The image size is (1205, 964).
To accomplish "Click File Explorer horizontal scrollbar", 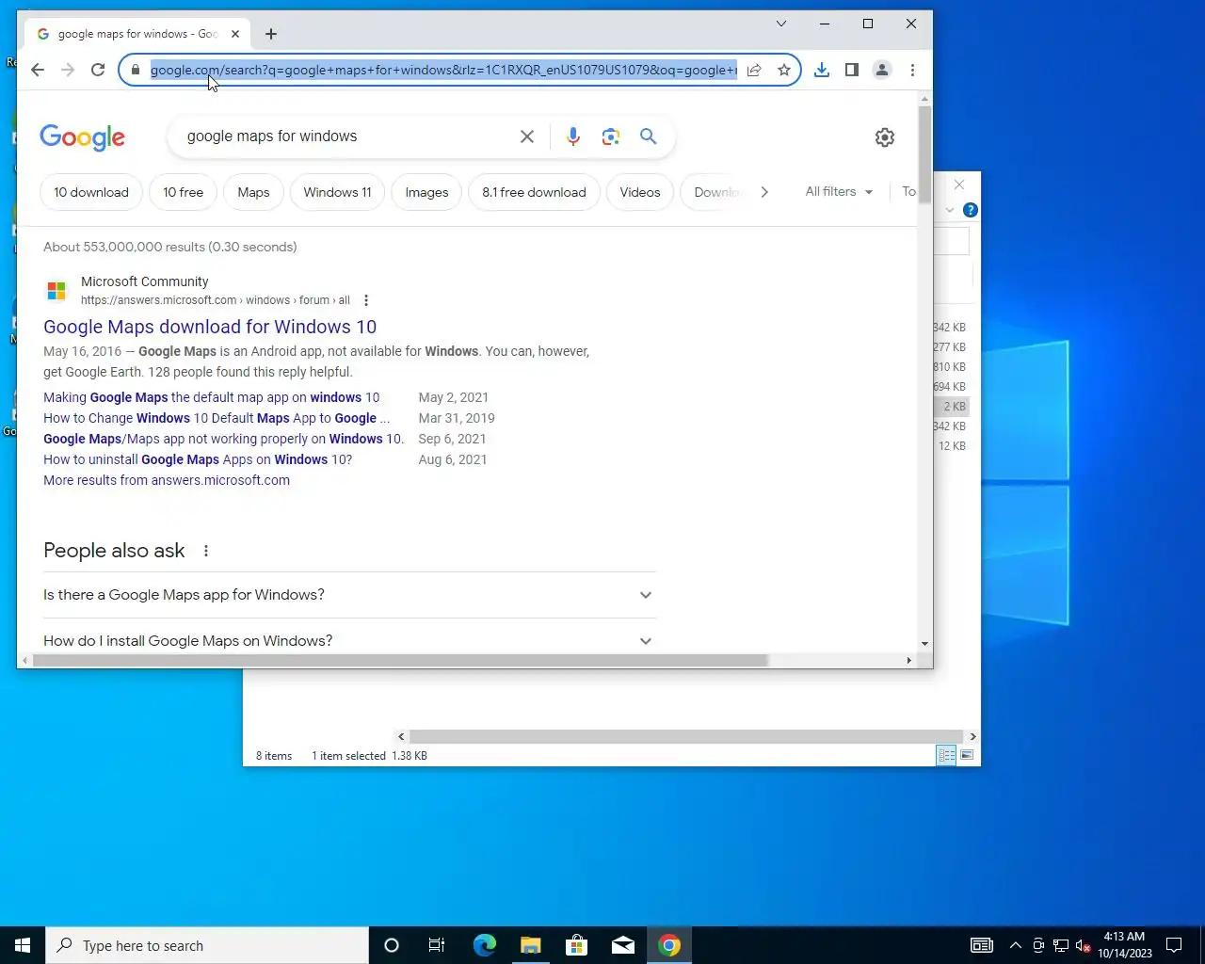I will point(686,737).
